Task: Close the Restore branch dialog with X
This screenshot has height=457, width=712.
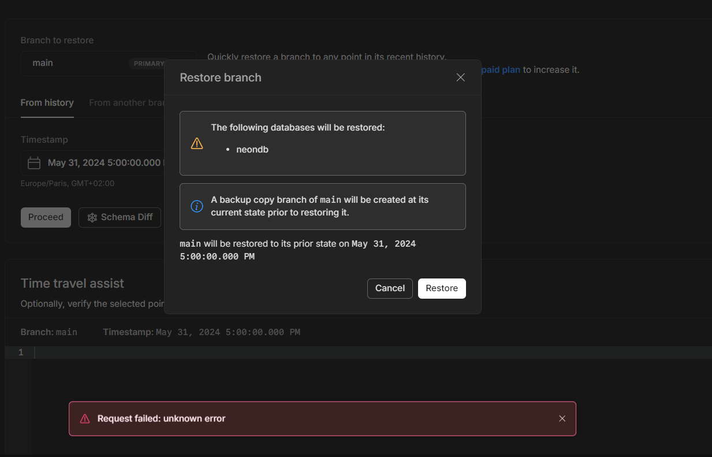Action: pos(460,77)
